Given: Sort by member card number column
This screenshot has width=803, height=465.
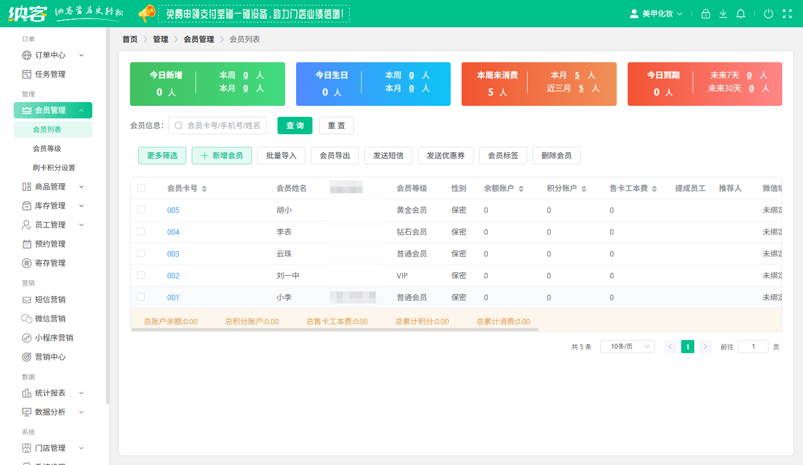Looking at the screenshot, I should tap(204, 189).
